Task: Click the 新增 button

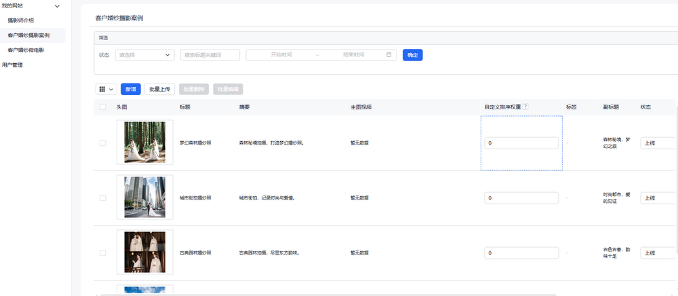Action: click(x=131, y=89)
